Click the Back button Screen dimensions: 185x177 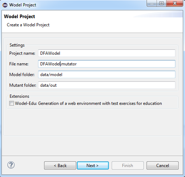pos(60,165)
